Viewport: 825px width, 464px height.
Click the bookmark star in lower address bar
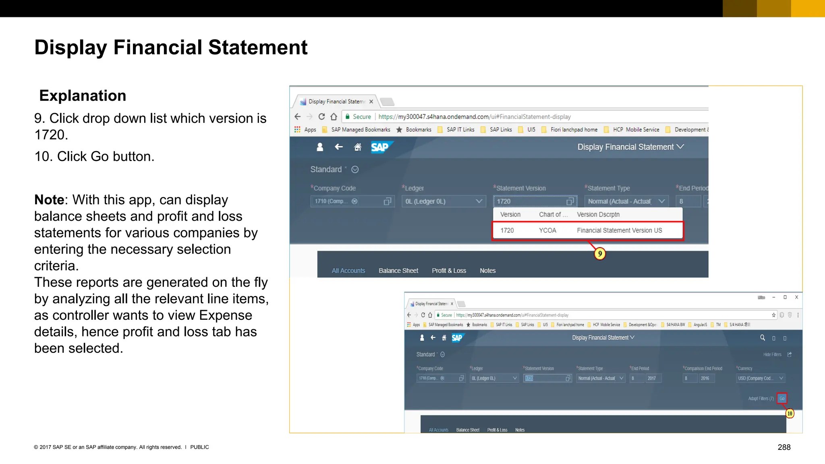(773, 315)
